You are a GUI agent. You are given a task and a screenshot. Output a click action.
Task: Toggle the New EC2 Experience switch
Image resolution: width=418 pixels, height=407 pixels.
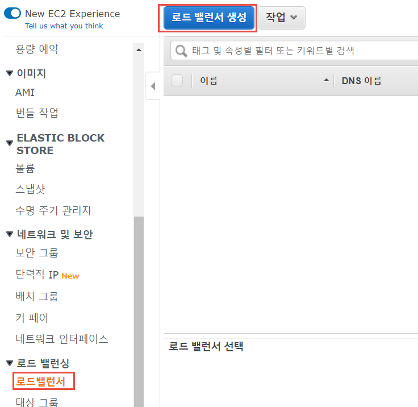click(x=12, y=13)
